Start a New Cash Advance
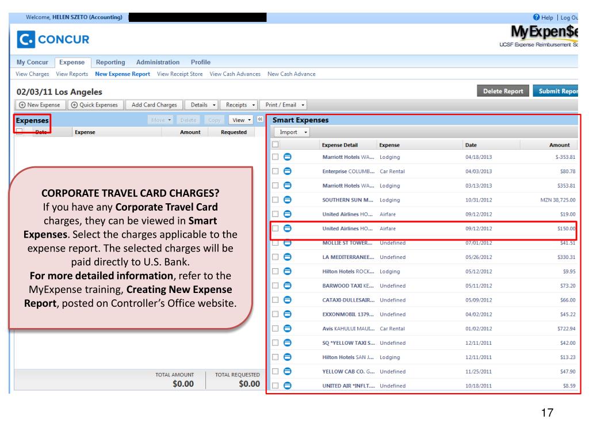This screenshot has width=589, height=442. point(292,74)
